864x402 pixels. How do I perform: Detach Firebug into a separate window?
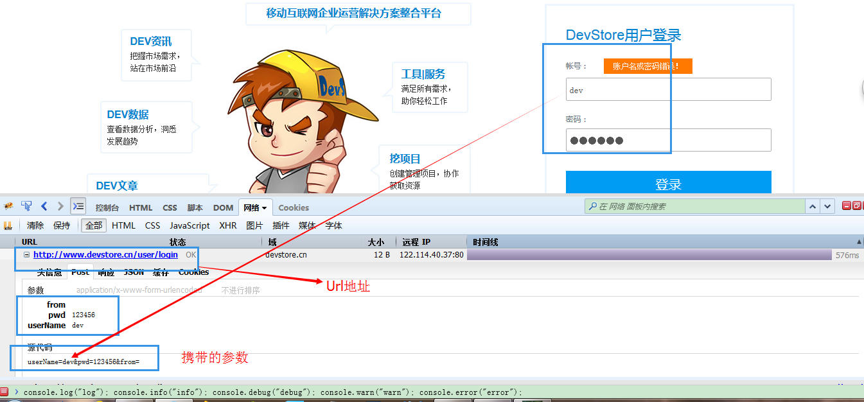pos(856,205)
